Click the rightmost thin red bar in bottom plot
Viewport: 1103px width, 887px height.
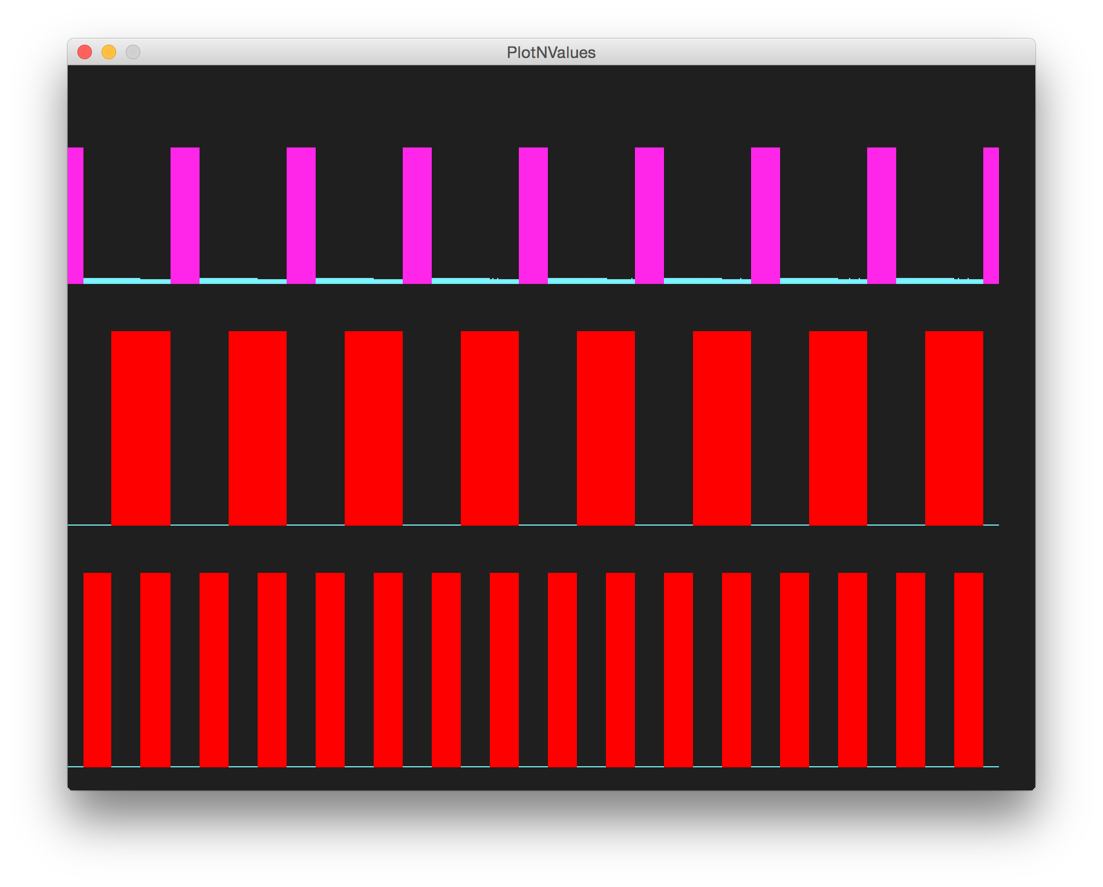tap(968, 671)
